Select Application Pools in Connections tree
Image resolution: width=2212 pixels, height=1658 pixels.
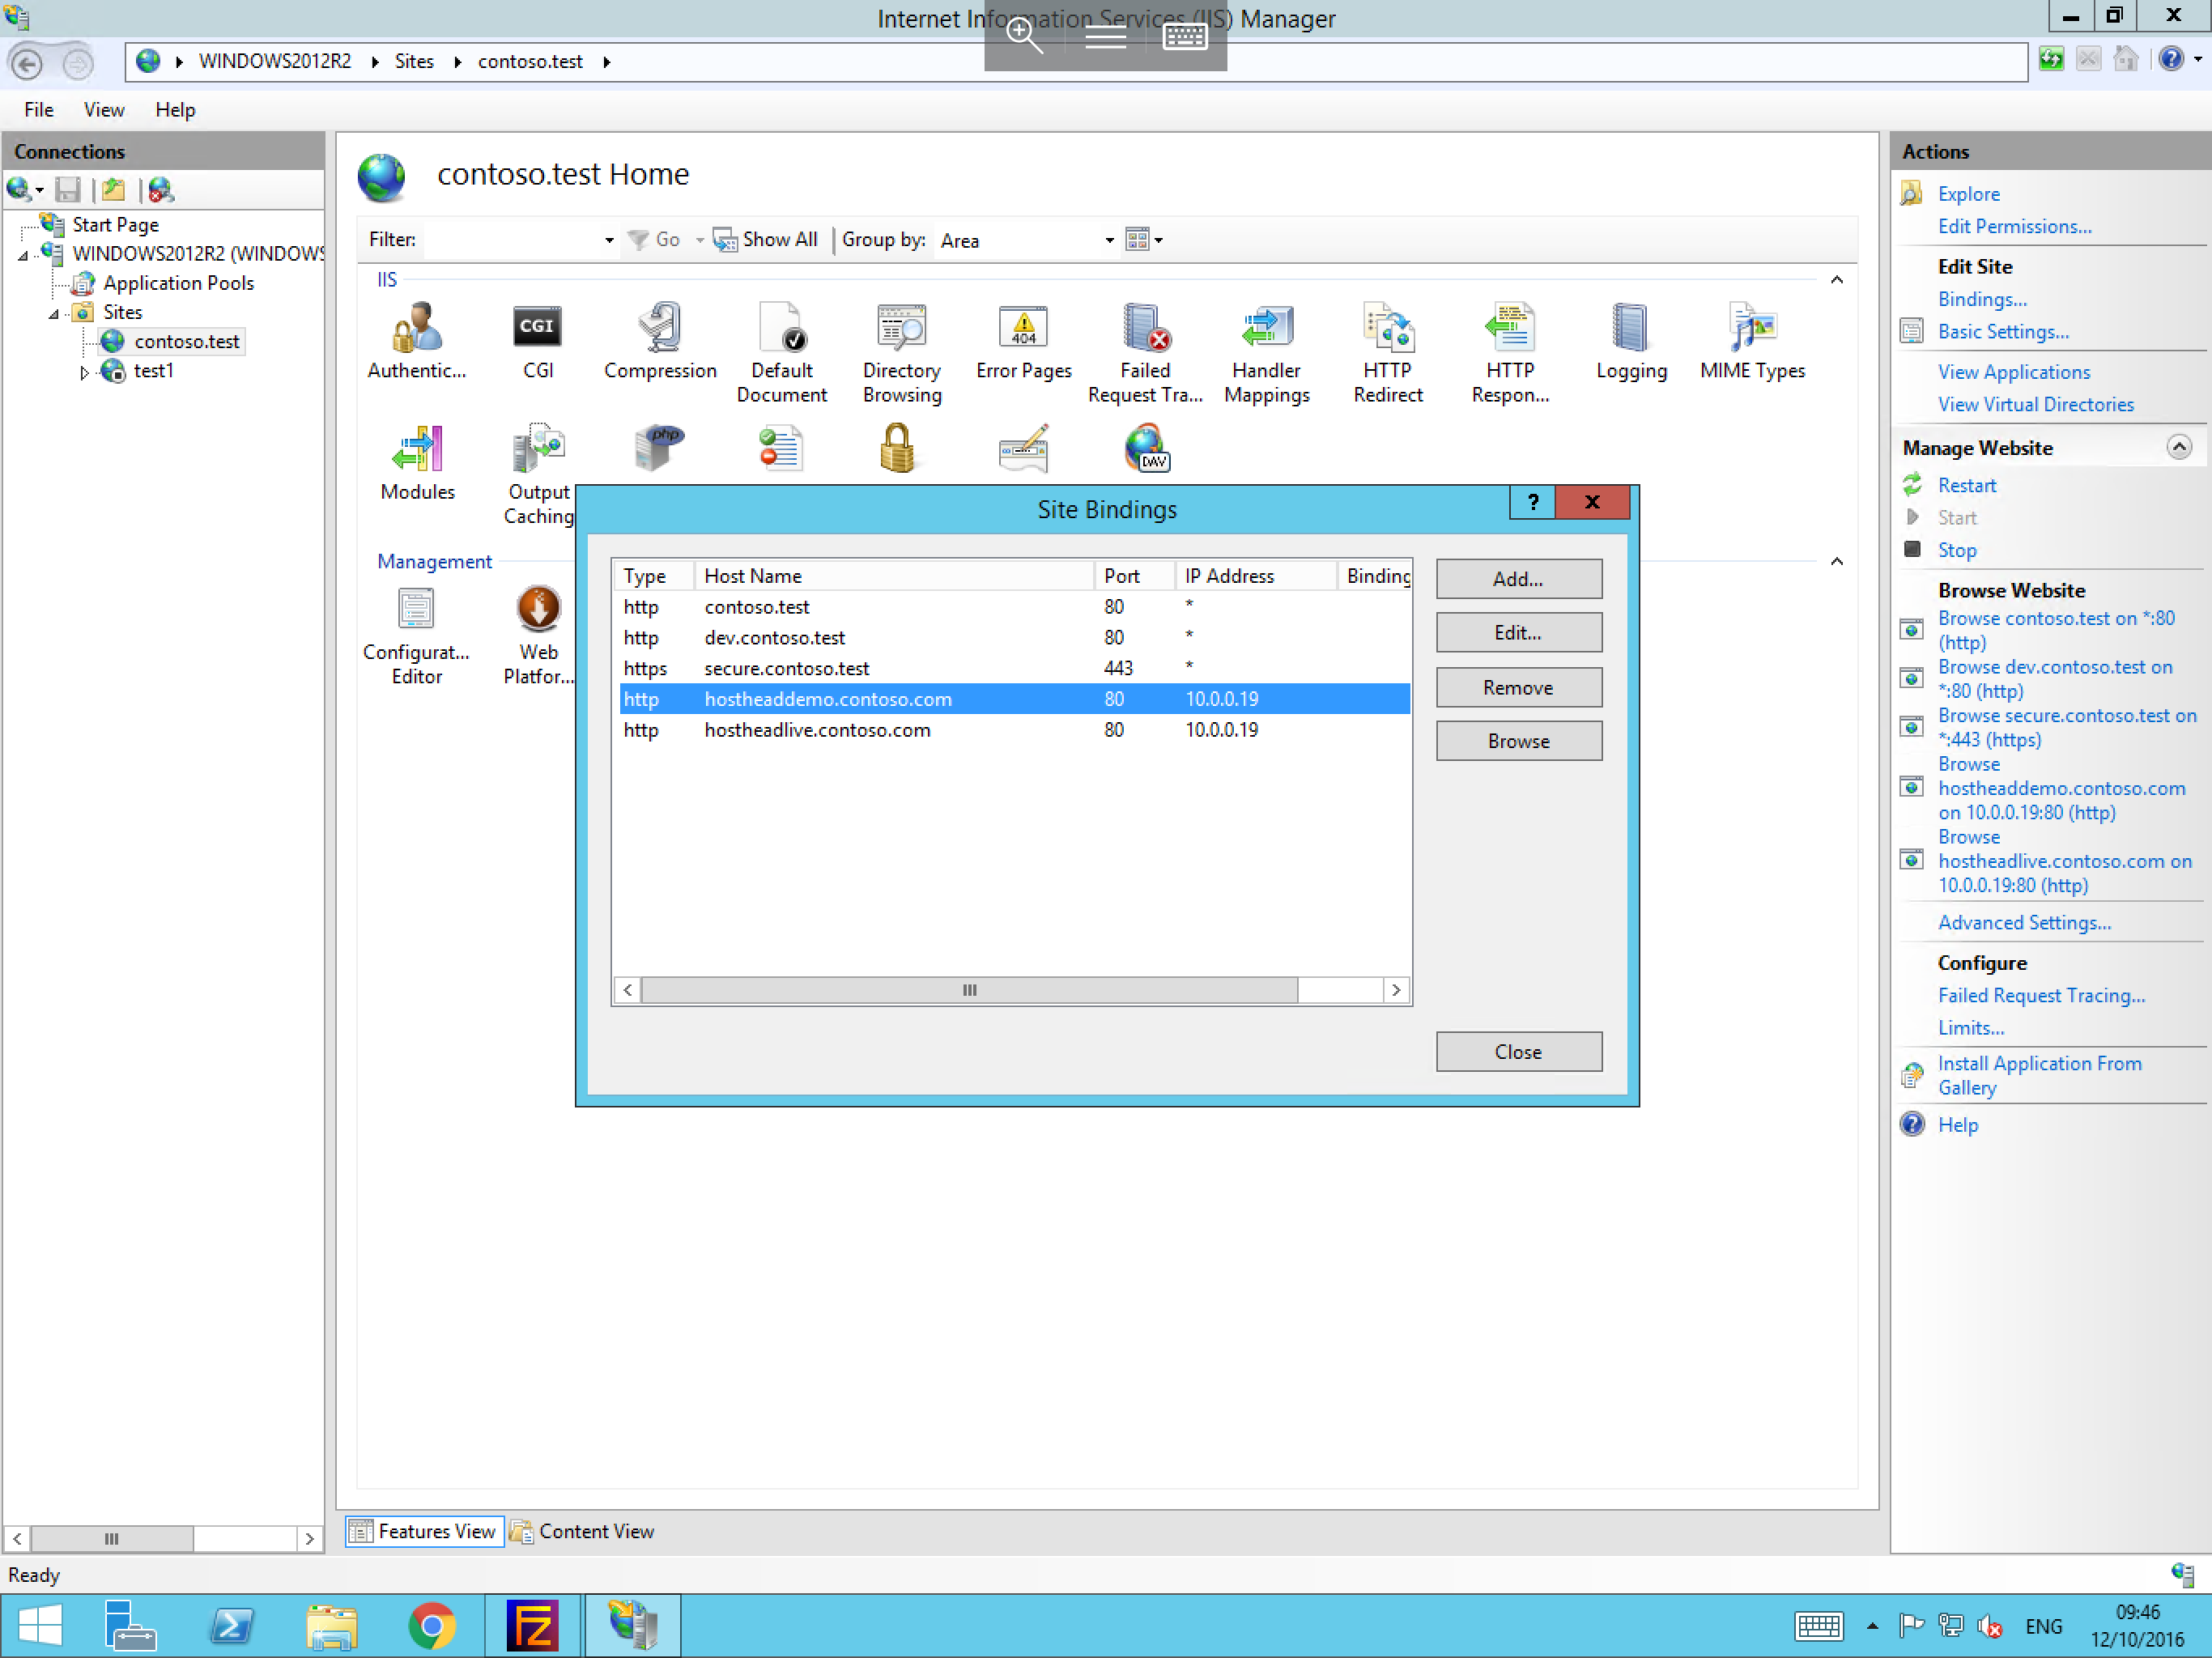click(178, 284)
